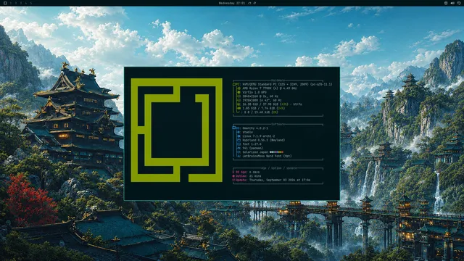Click the large green Omarchy logo in the terminal
Image resolution: width=464 pixels, height=261 pixels.
(177, 130)
